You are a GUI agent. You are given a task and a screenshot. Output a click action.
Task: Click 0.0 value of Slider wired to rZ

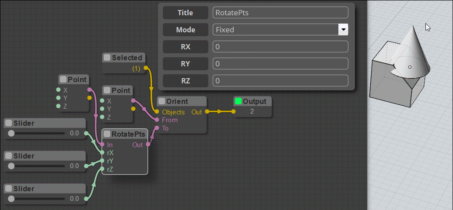tap(74, 199)
